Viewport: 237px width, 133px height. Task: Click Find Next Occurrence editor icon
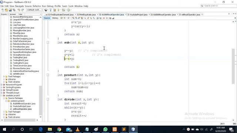coord(79,18)
